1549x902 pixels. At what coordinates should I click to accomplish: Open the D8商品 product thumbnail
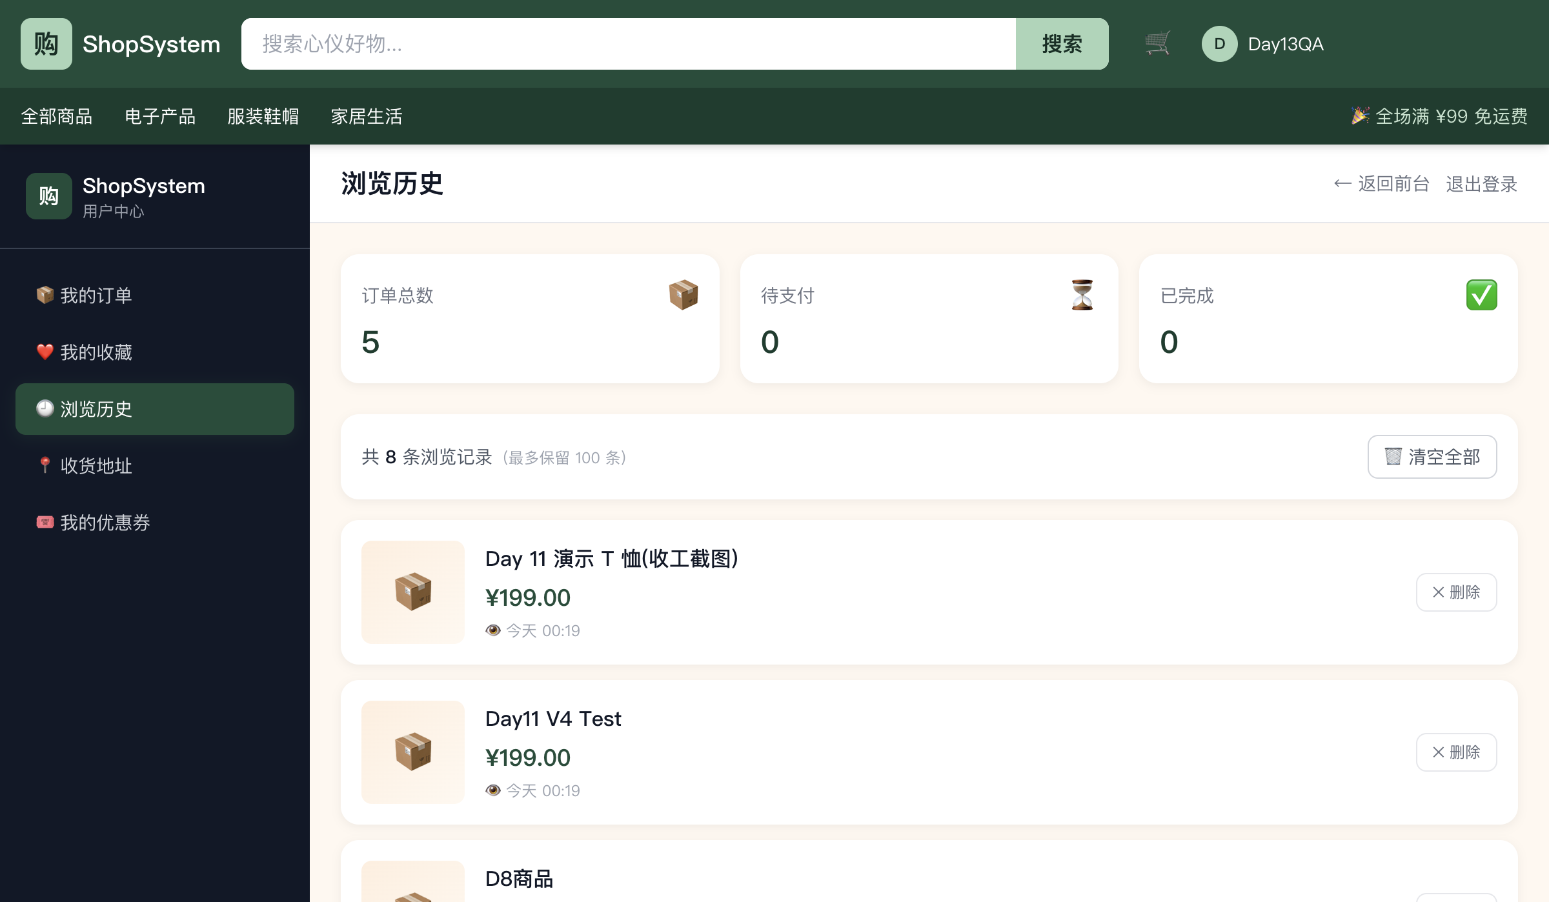[x=413, y=881]
